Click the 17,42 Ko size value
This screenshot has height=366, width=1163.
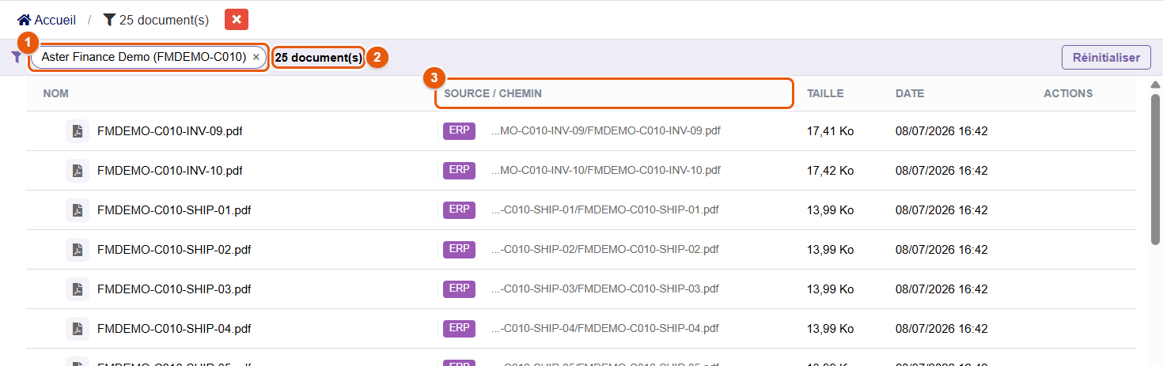tap(830, 171)
